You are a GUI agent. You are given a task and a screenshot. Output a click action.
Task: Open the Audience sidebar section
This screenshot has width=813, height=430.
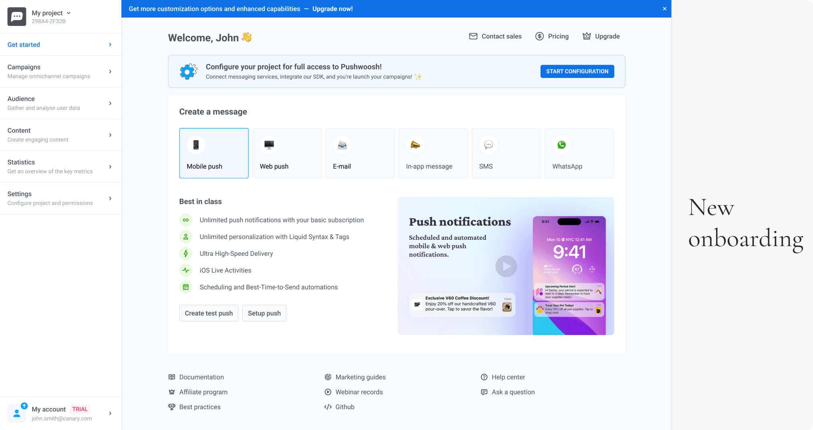point(60,103)
